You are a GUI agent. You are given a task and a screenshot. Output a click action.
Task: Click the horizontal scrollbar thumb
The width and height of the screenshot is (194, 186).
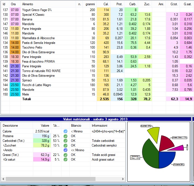point(50,179)
